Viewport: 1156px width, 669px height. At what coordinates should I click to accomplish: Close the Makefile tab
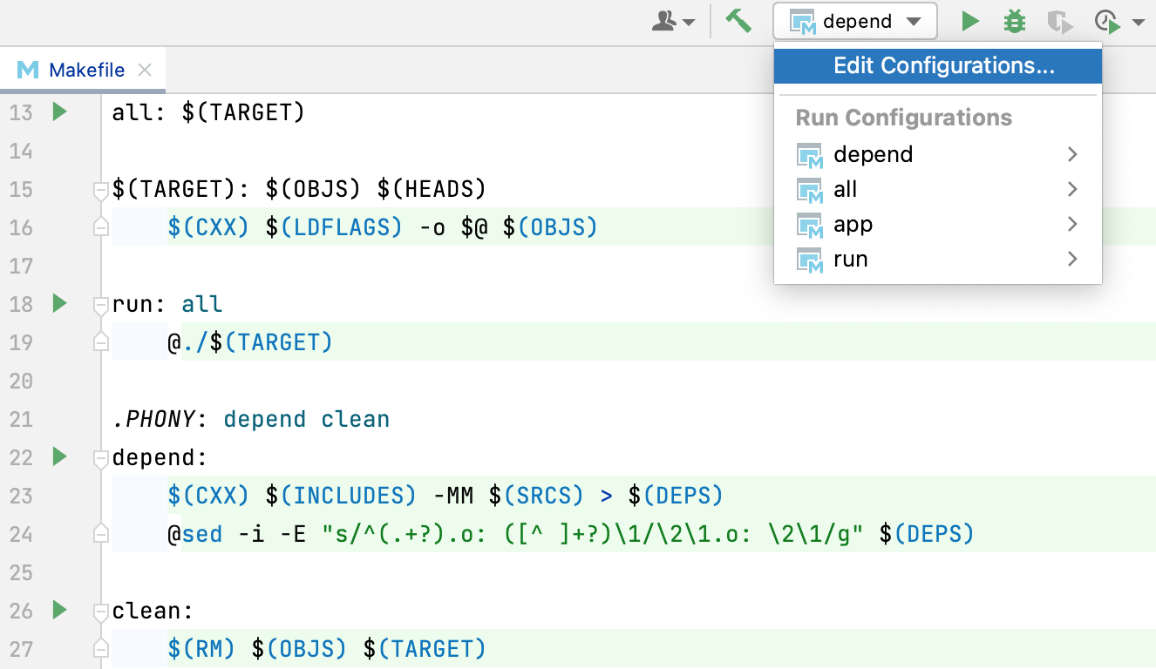pos(145,70)
